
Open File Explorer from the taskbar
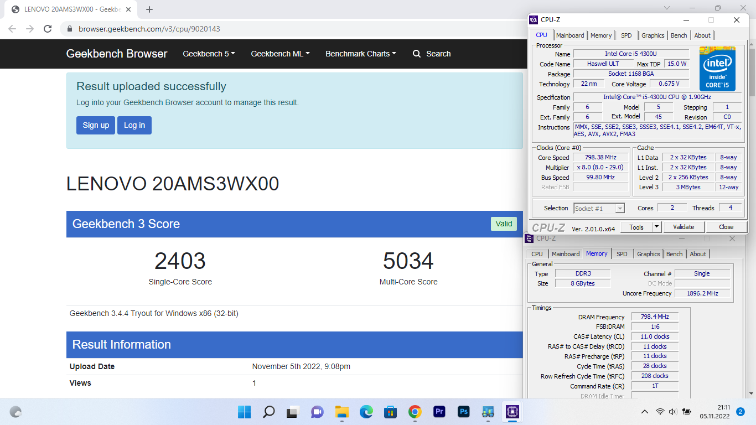[341, 412]
